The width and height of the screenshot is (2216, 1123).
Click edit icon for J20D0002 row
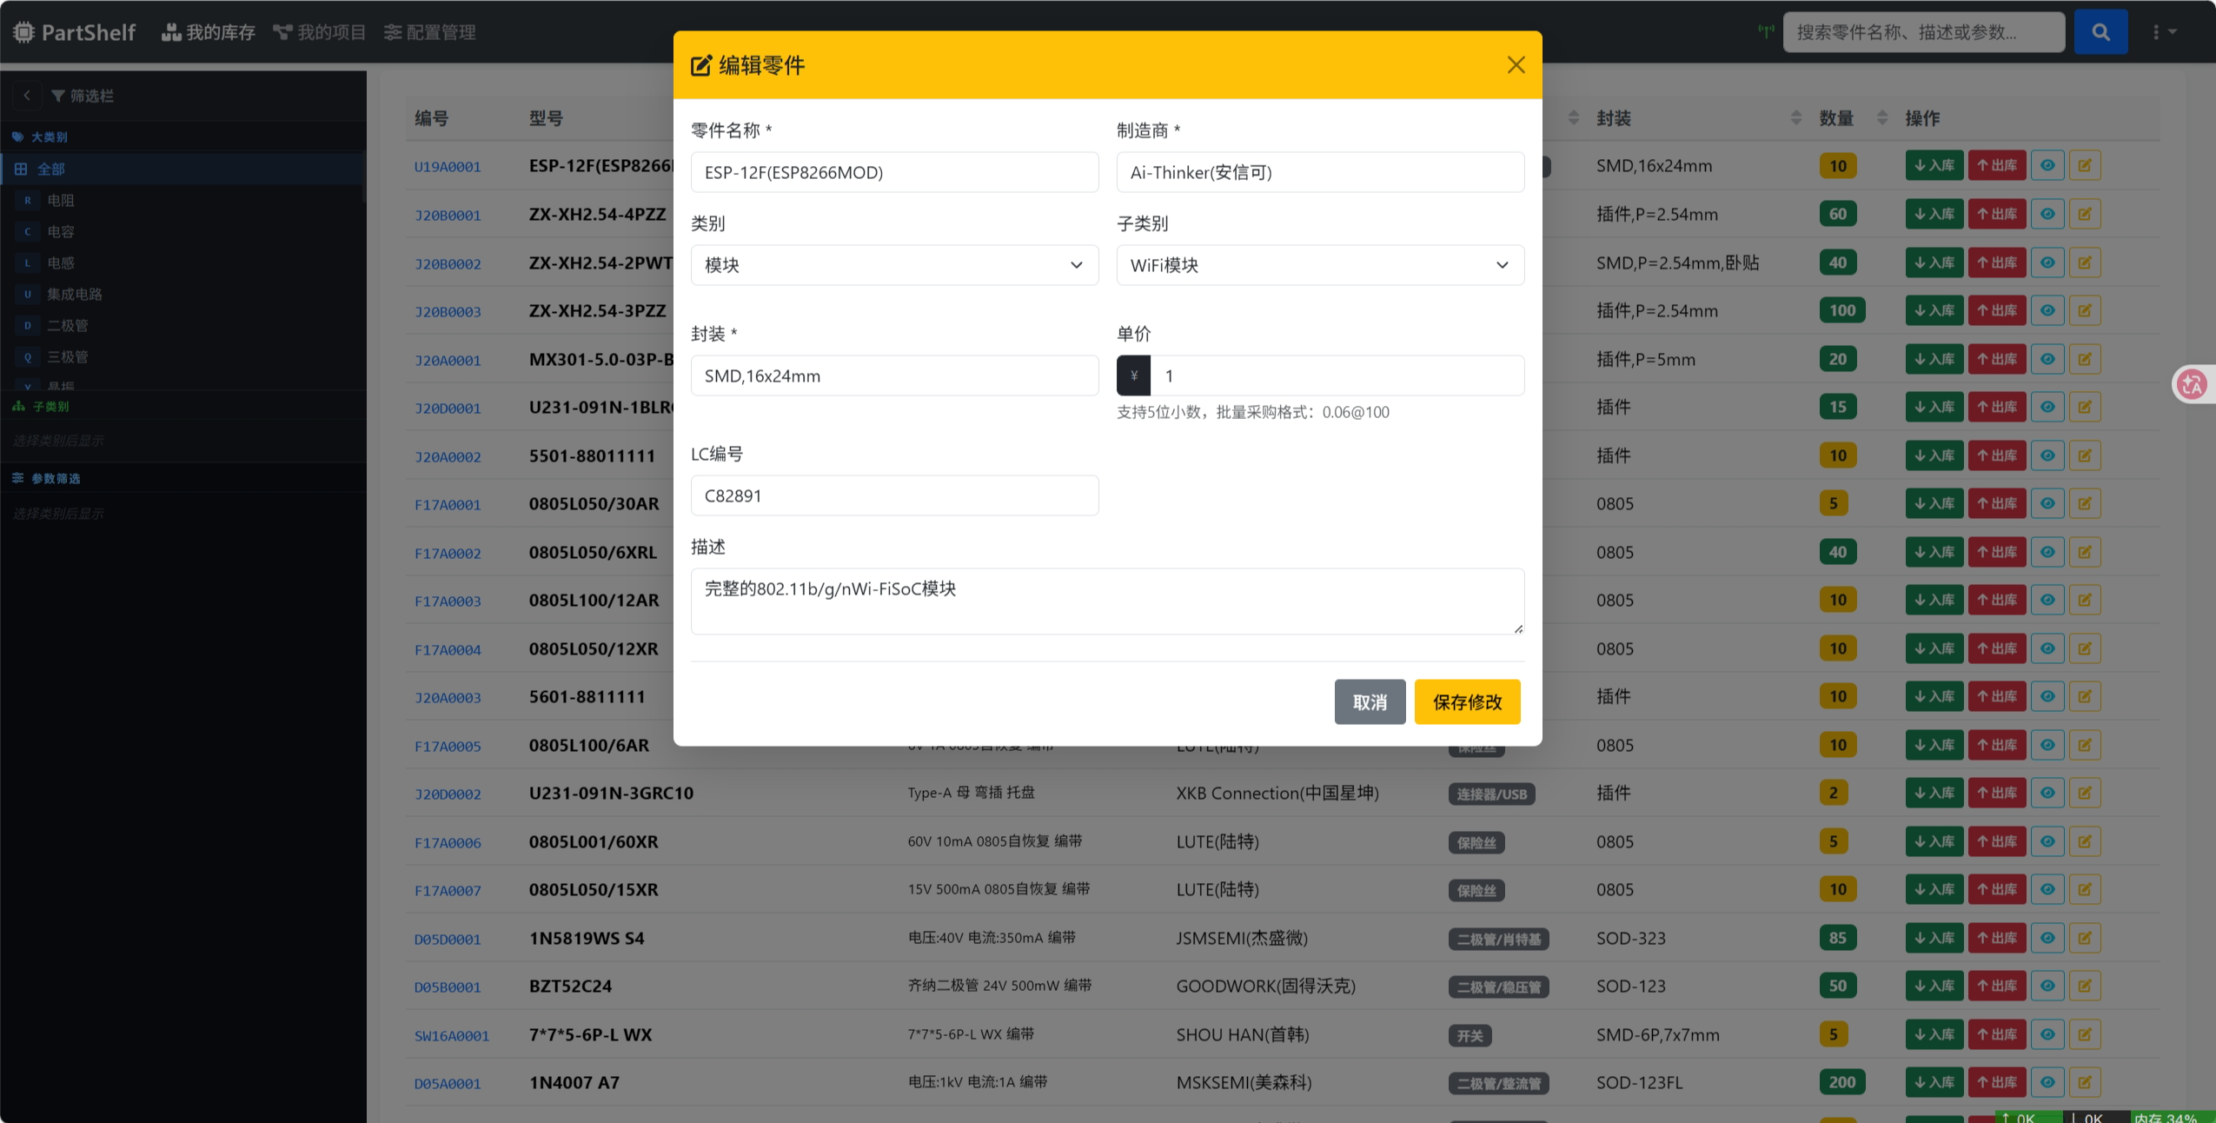2085,793
